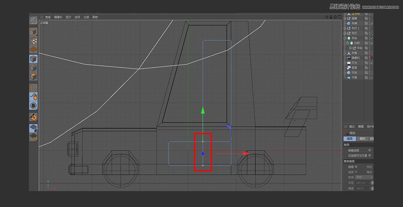Click the 框选 selection tool icon
Image resolution: width=403 pixels, height=207 pixels.
345,133
